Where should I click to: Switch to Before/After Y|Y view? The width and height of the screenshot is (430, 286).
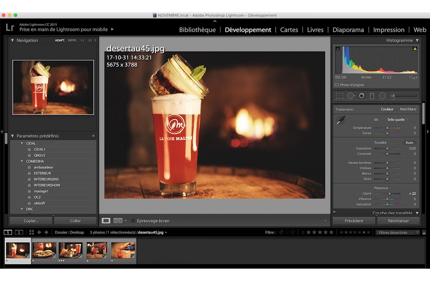(x=118, y=221)
